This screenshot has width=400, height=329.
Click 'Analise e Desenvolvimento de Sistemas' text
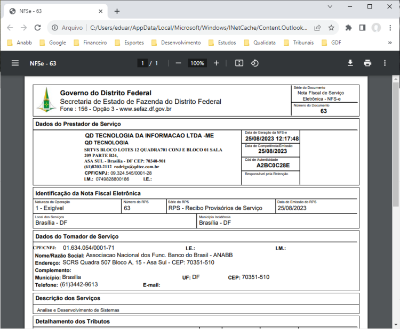click(78, 310)
